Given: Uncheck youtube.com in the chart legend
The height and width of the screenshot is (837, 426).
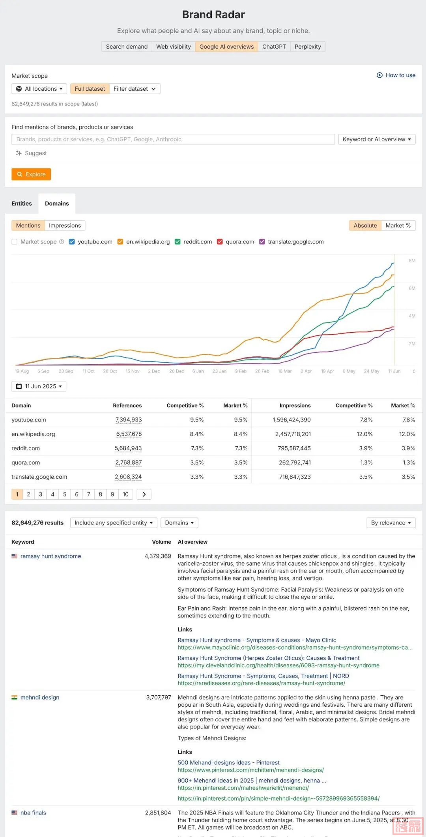Looking at the screenshot, I should click(x=72, y=242).
